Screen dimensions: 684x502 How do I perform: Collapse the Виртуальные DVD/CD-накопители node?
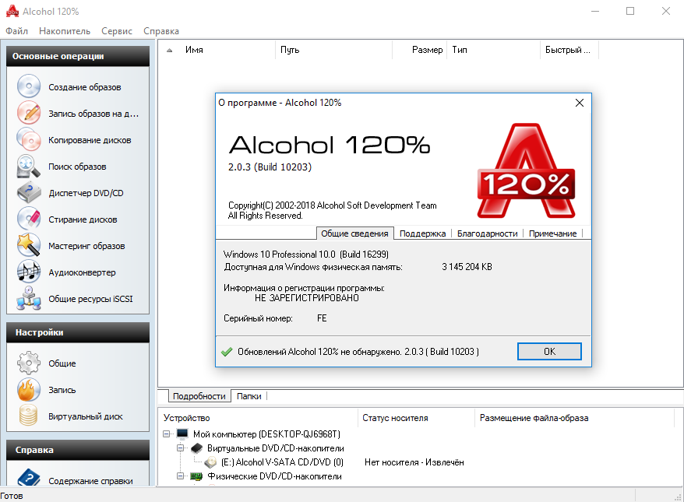pos(180,448)
